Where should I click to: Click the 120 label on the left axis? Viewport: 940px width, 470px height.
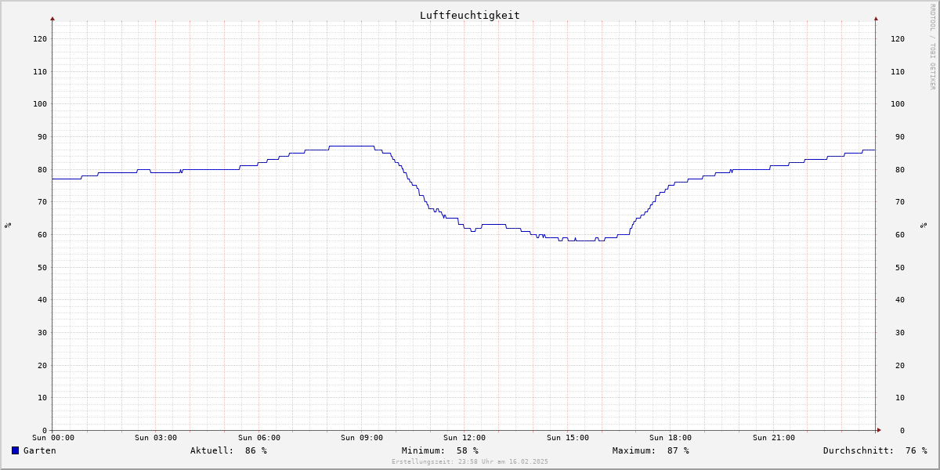click(40, 38)
